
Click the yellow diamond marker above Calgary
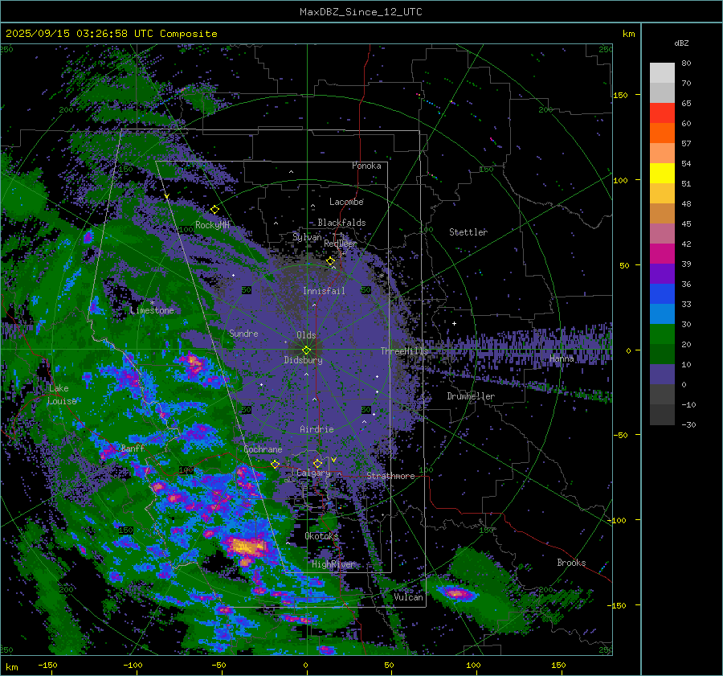pyautogui.click(x=317, y=463)
